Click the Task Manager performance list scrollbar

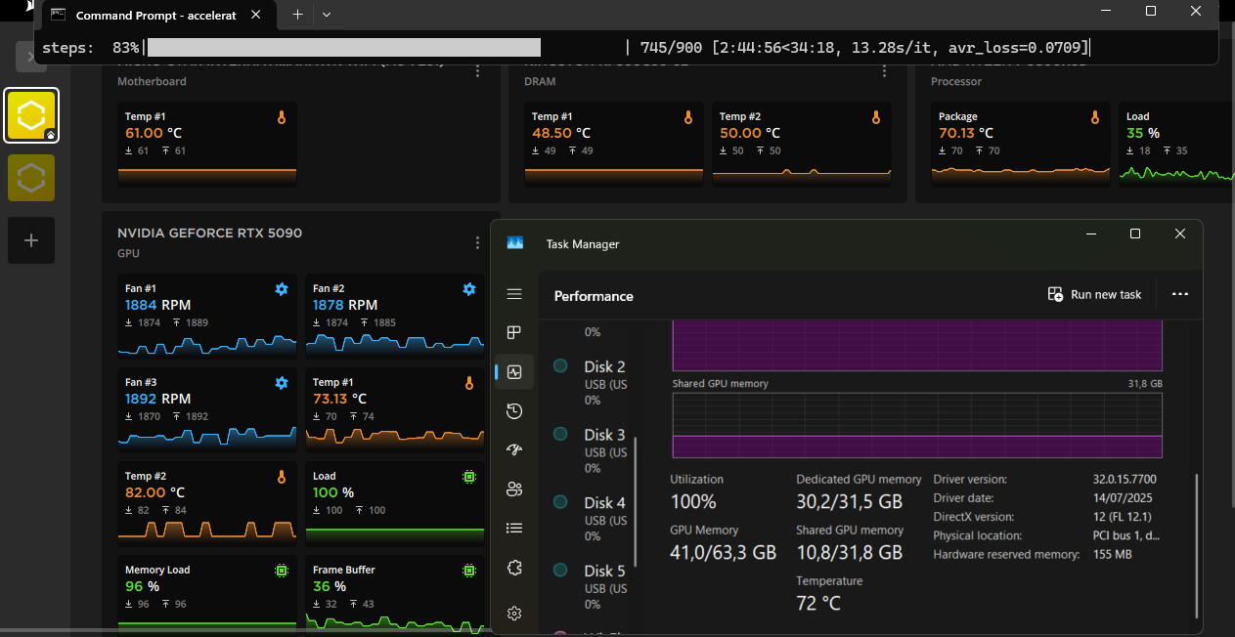pyautogui.click(x=636, y=498)
